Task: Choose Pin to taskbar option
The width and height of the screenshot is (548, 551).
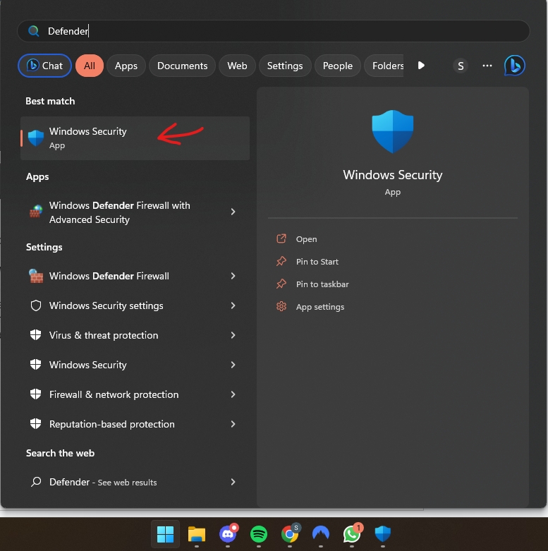Action: [x=322, y=284]
